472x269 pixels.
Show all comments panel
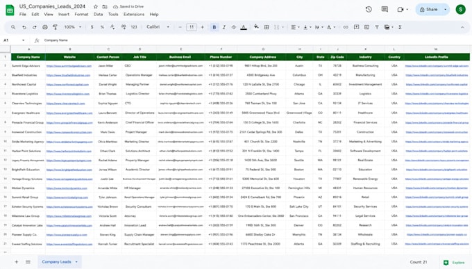[x=385, y=9]
